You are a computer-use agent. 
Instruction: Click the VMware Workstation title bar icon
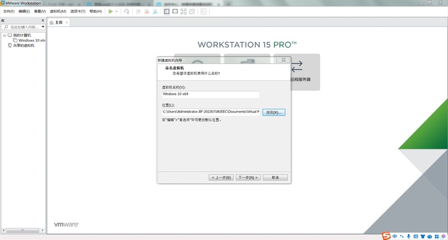[x=3, y=3]
